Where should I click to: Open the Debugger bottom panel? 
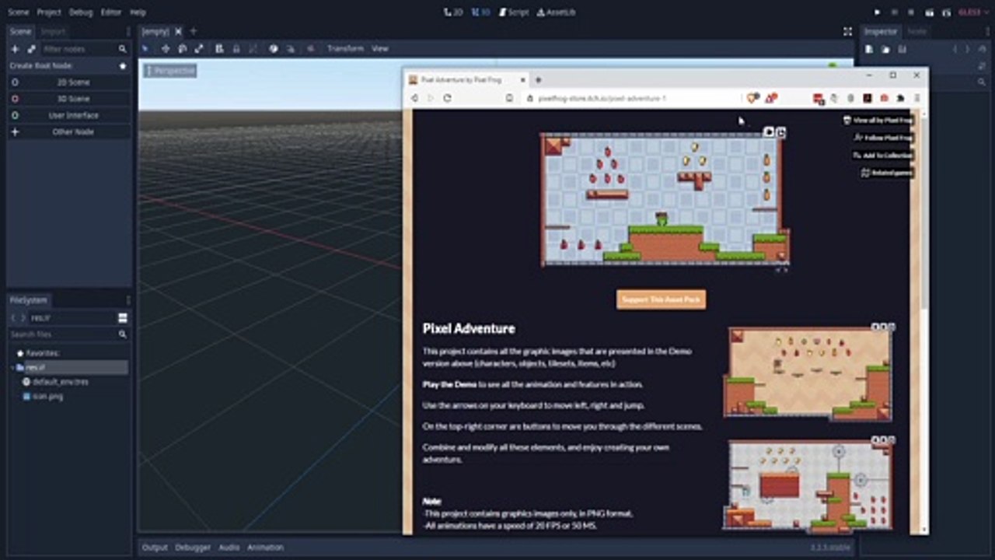(x=193, y=548)
